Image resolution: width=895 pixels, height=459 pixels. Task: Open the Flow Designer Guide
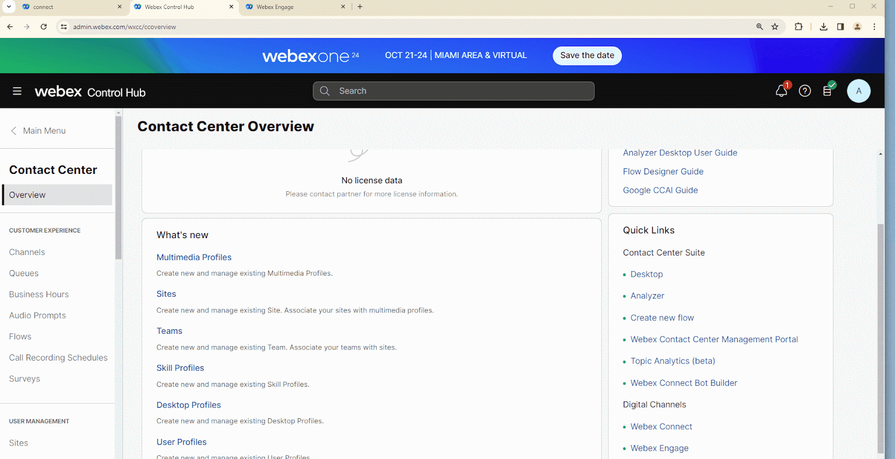pyautogui.click(x=663, y=172)
